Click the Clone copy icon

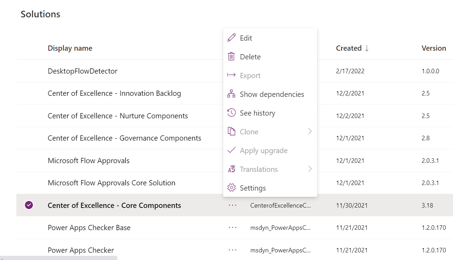point(232,131)
